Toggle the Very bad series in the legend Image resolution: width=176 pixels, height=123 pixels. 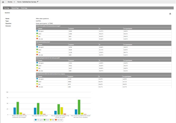(x=59, y=120)
